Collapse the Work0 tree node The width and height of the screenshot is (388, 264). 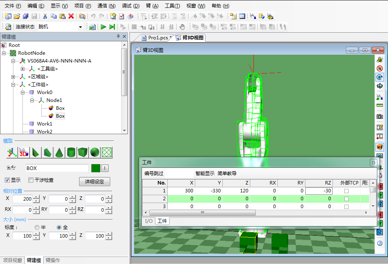pos(23,92)
